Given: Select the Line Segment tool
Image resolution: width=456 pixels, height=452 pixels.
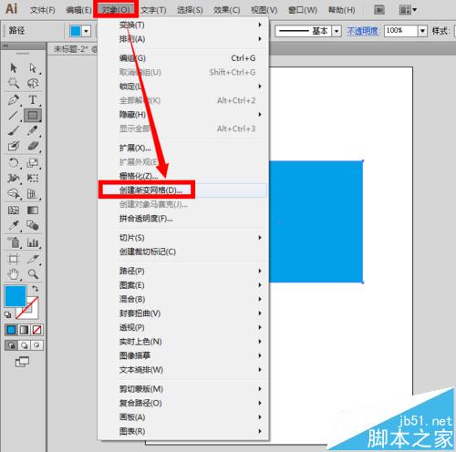Looking at the screenshot, I should pyautogui.click(x=14, y=116).
